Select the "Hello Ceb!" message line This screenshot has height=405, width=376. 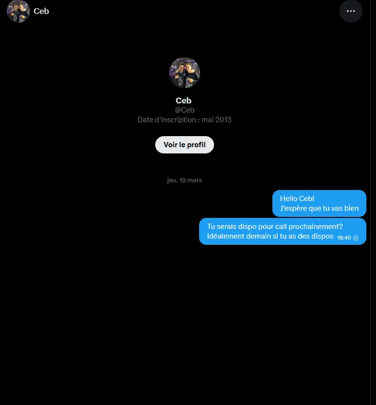coord(297,199)
